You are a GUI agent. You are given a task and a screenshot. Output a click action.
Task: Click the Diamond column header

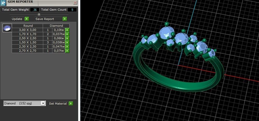click(56, 26)
